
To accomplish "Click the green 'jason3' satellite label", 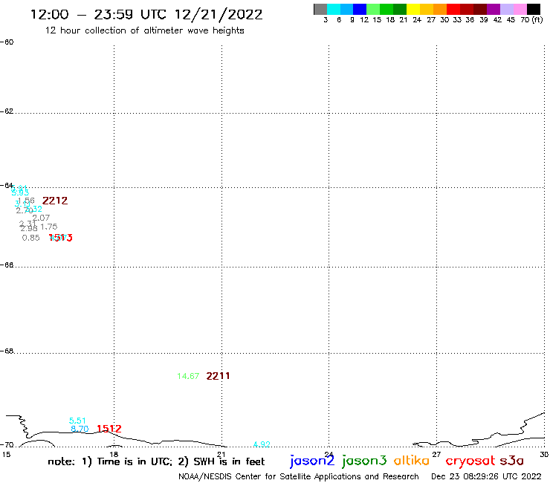I will pos(364,461).
